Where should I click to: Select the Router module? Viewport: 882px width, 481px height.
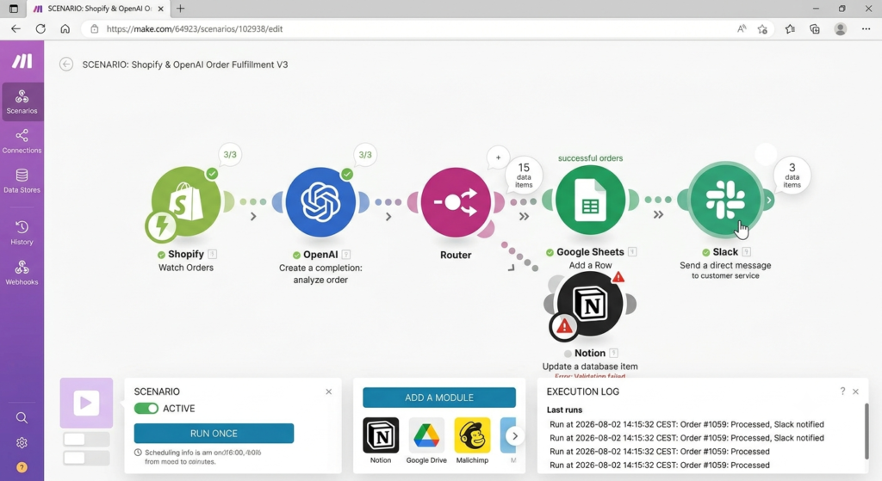(456, 202)
